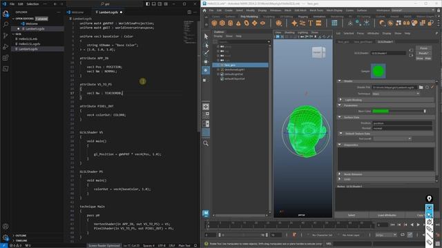Select the Maya Paint Selection brush tool

(206, 53)
